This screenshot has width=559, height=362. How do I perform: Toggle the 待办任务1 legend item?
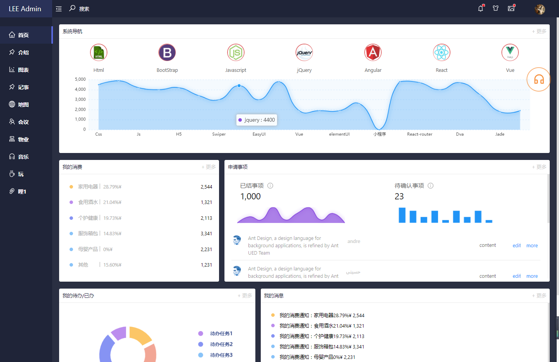(215, 333)
